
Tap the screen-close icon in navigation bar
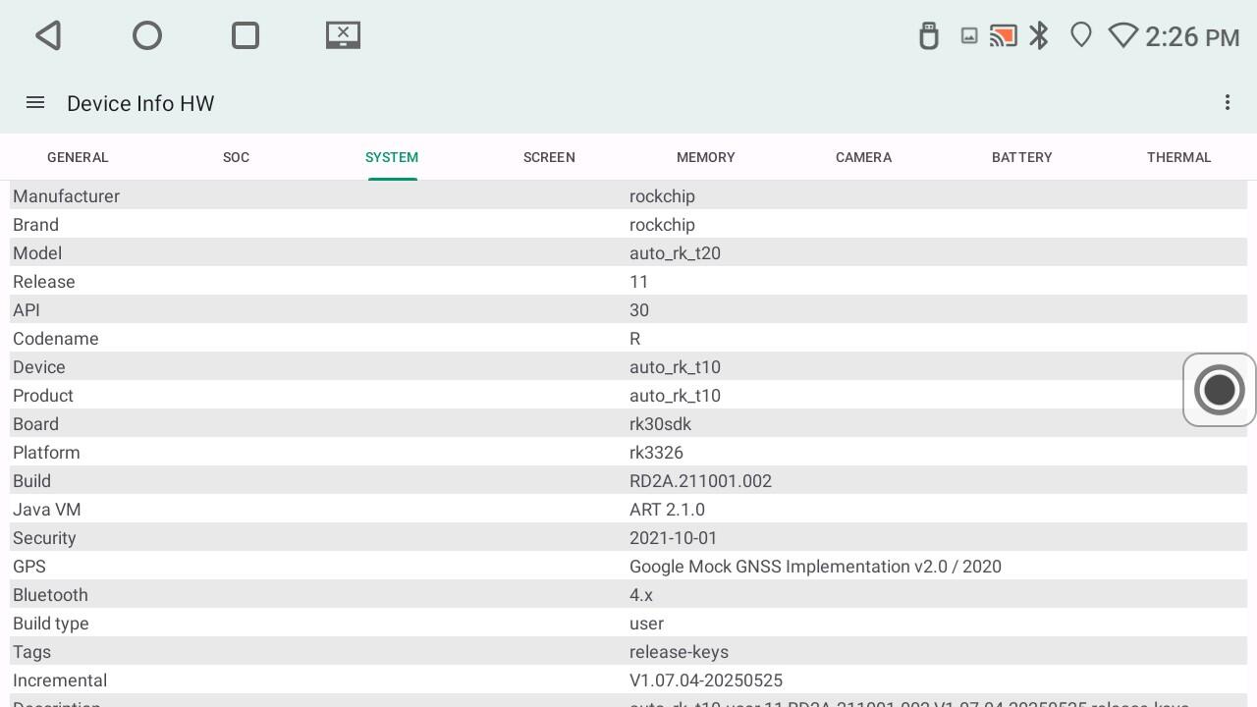point(343,35)
